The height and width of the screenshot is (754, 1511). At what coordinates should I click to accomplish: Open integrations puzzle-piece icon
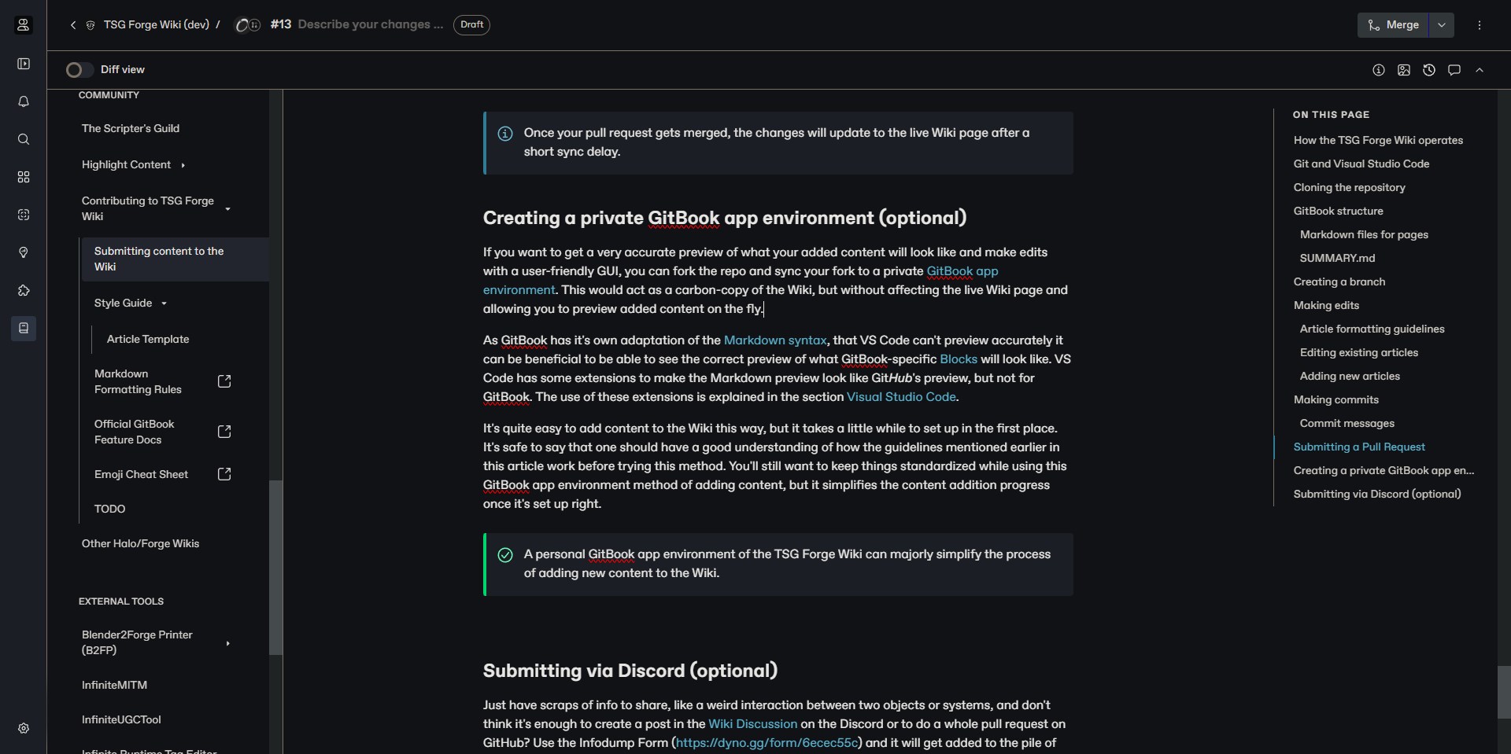[24, 290]
